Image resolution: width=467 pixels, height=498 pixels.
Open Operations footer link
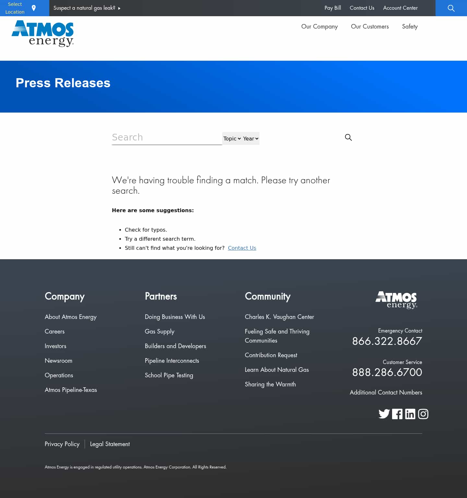(59, 375)
